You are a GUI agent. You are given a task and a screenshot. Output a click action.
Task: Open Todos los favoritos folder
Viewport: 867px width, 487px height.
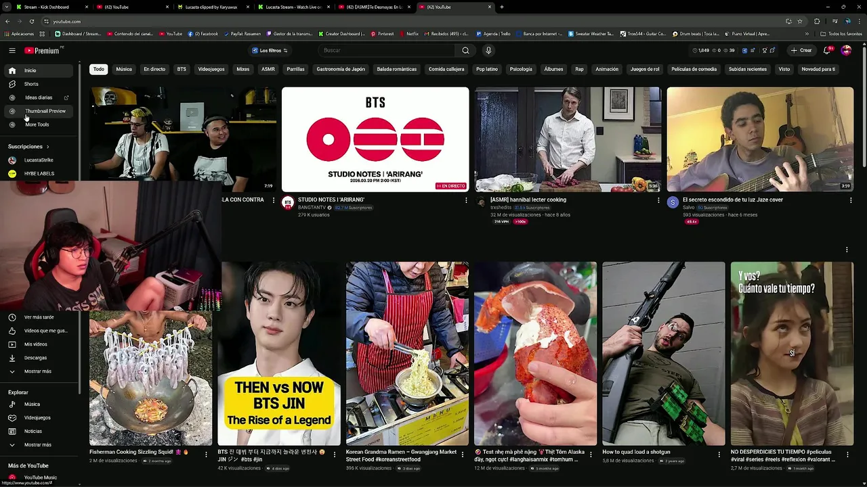[x=841, y=34]
